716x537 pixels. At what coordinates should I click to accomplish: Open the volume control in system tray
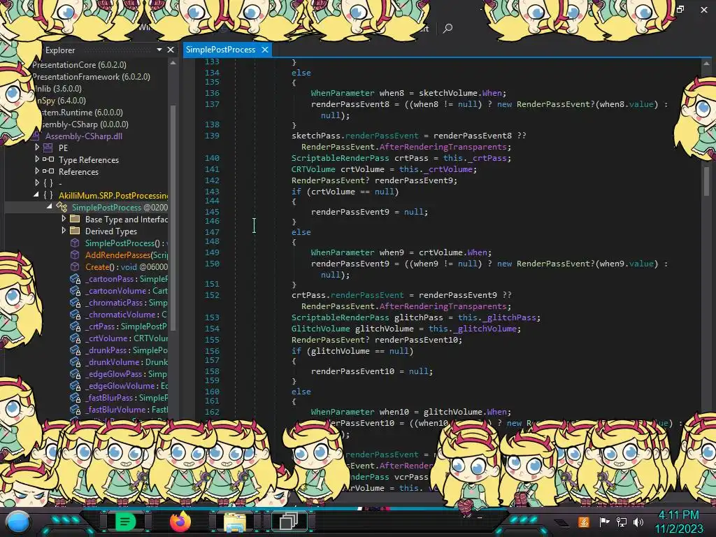click(638, 522)
